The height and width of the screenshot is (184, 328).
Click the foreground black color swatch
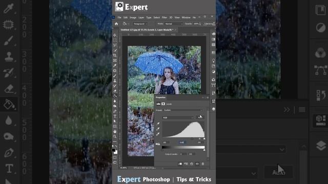click(114, 150)
